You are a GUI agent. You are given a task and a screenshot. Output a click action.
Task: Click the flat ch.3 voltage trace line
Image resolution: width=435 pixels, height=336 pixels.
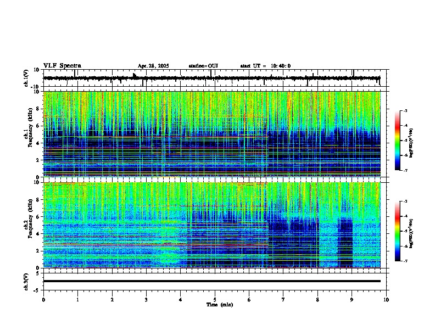211,281
